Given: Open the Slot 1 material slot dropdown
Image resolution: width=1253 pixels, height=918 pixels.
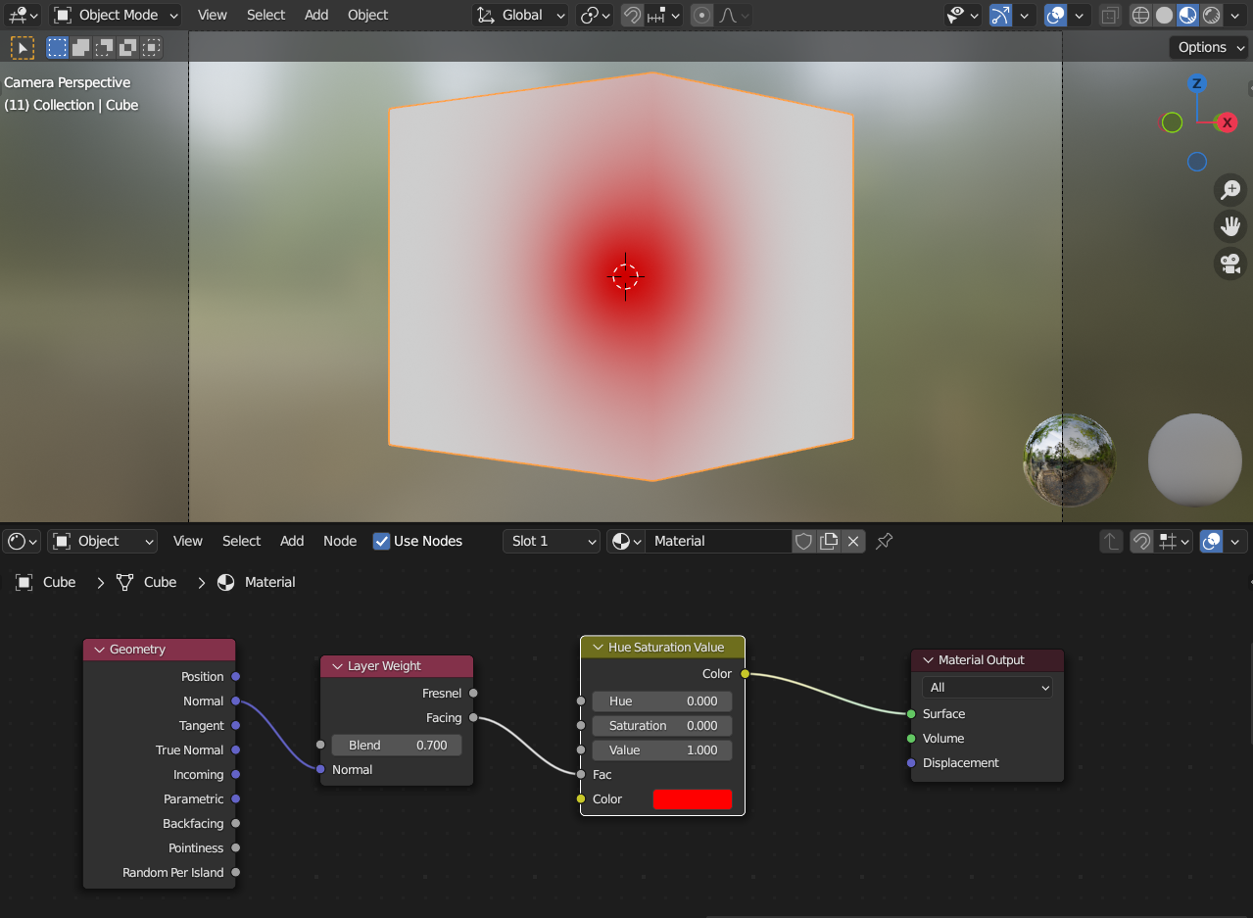Looking at the screenshot, I should click(552, 541).
